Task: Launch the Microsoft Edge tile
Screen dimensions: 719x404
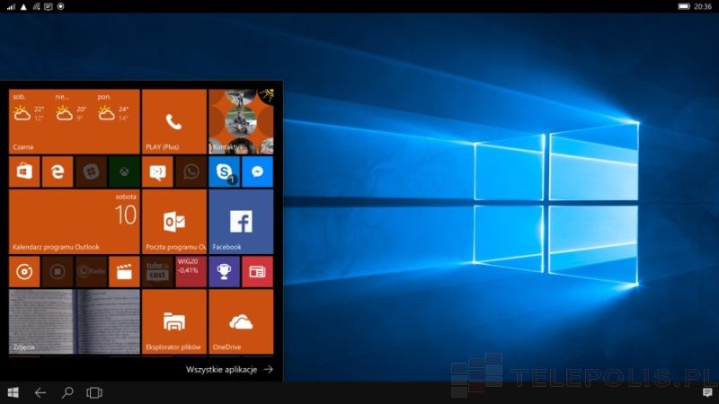Action: coord(58,171)
